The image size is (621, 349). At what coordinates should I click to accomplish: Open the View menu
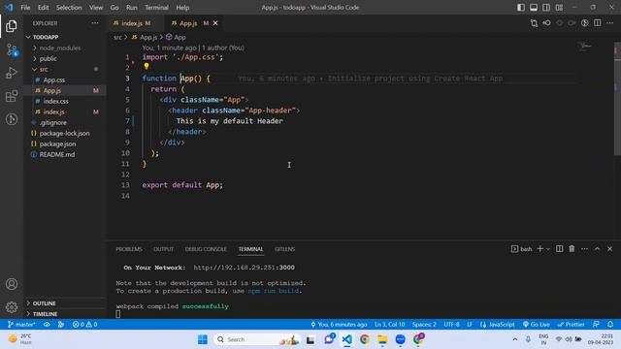point(96,8)
